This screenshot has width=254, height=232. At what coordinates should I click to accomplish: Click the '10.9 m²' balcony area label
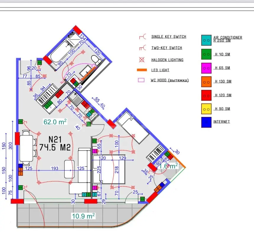click(83, 216)
